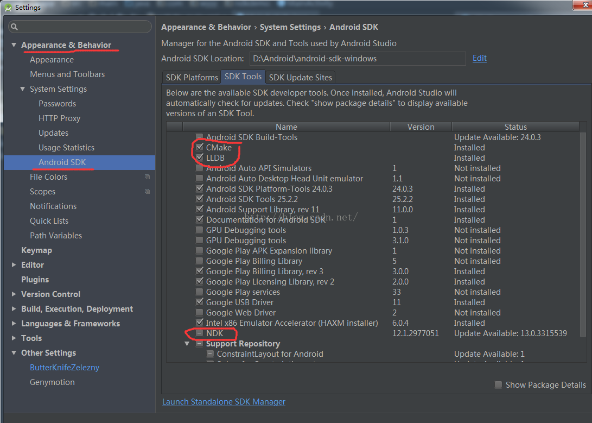Expand Version Control section arrow
Image resolution: width=592 pixels, height=423 pixels.
pos(14,294)
